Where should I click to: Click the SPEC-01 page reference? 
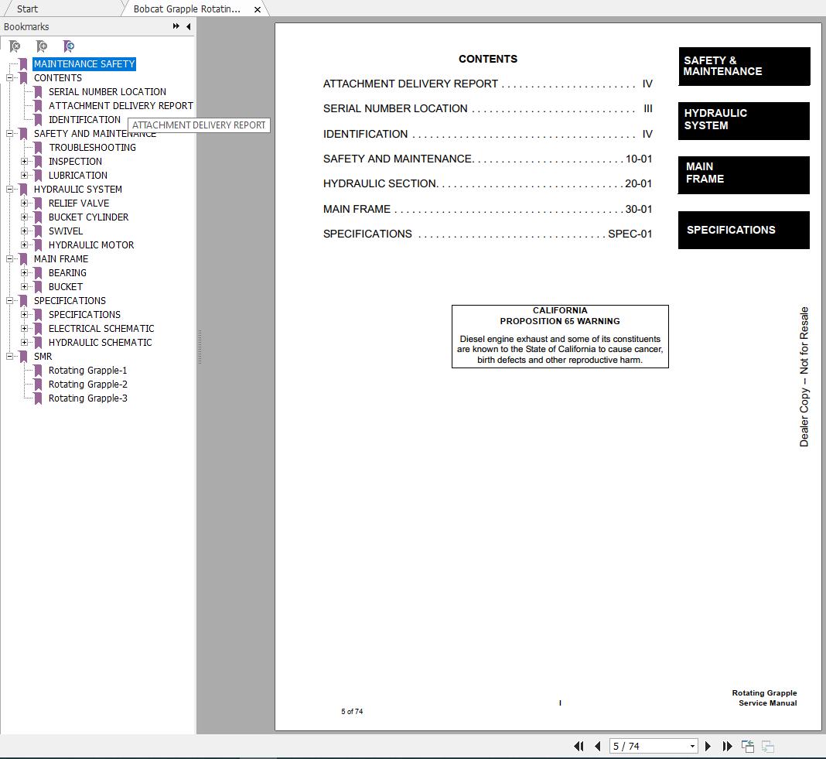tap(630, 234)
